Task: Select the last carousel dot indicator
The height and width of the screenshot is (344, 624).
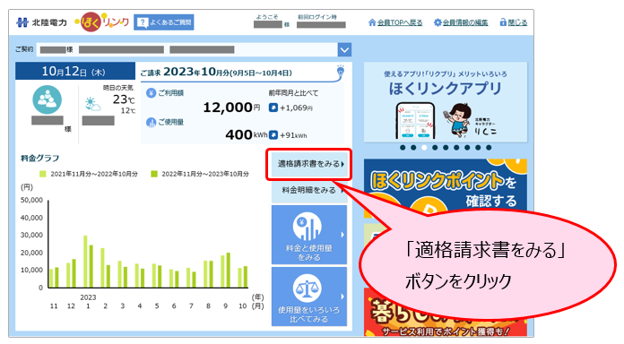Action: pos(489,148)
